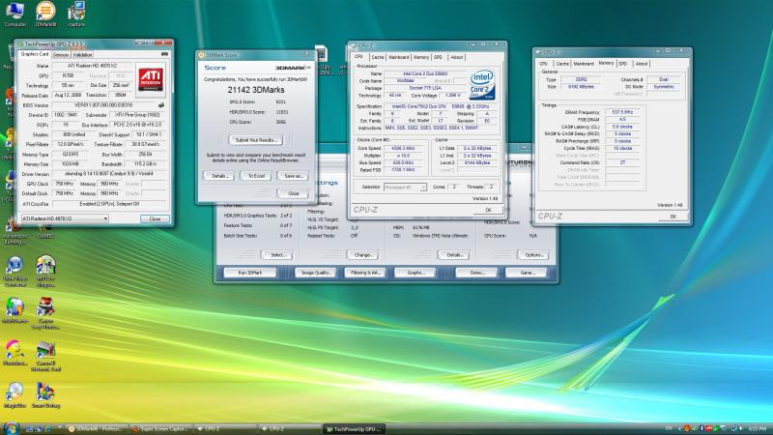The image size is (773, 435).
Task: Click the Options button in 3DMark06
Action: point(533,255)
